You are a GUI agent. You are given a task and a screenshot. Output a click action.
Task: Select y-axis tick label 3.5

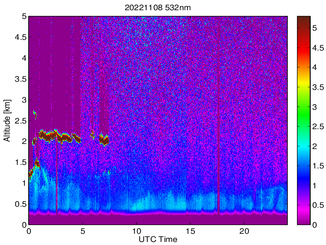(x=20, y=79)
